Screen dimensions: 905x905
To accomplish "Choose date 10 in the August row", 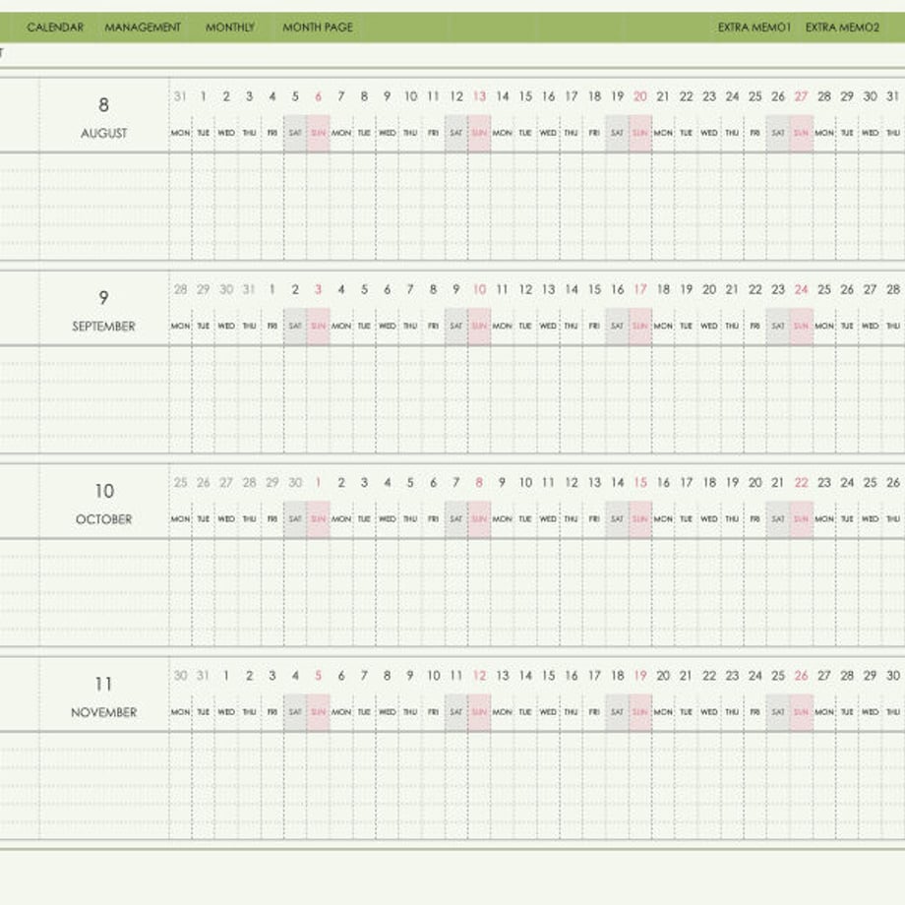I will (410, 96).
